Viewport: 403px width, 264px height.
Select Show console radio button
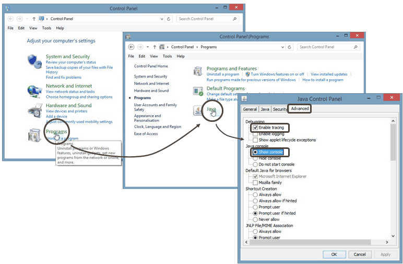point(255,152)
